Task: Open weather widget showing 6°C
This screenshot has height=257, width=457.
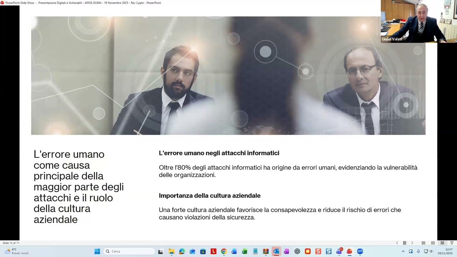Action: tap(16, 251)
